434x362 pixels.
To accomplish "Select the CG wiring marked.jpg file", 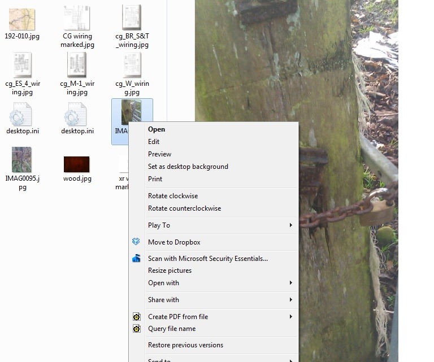I will point(77,19).
